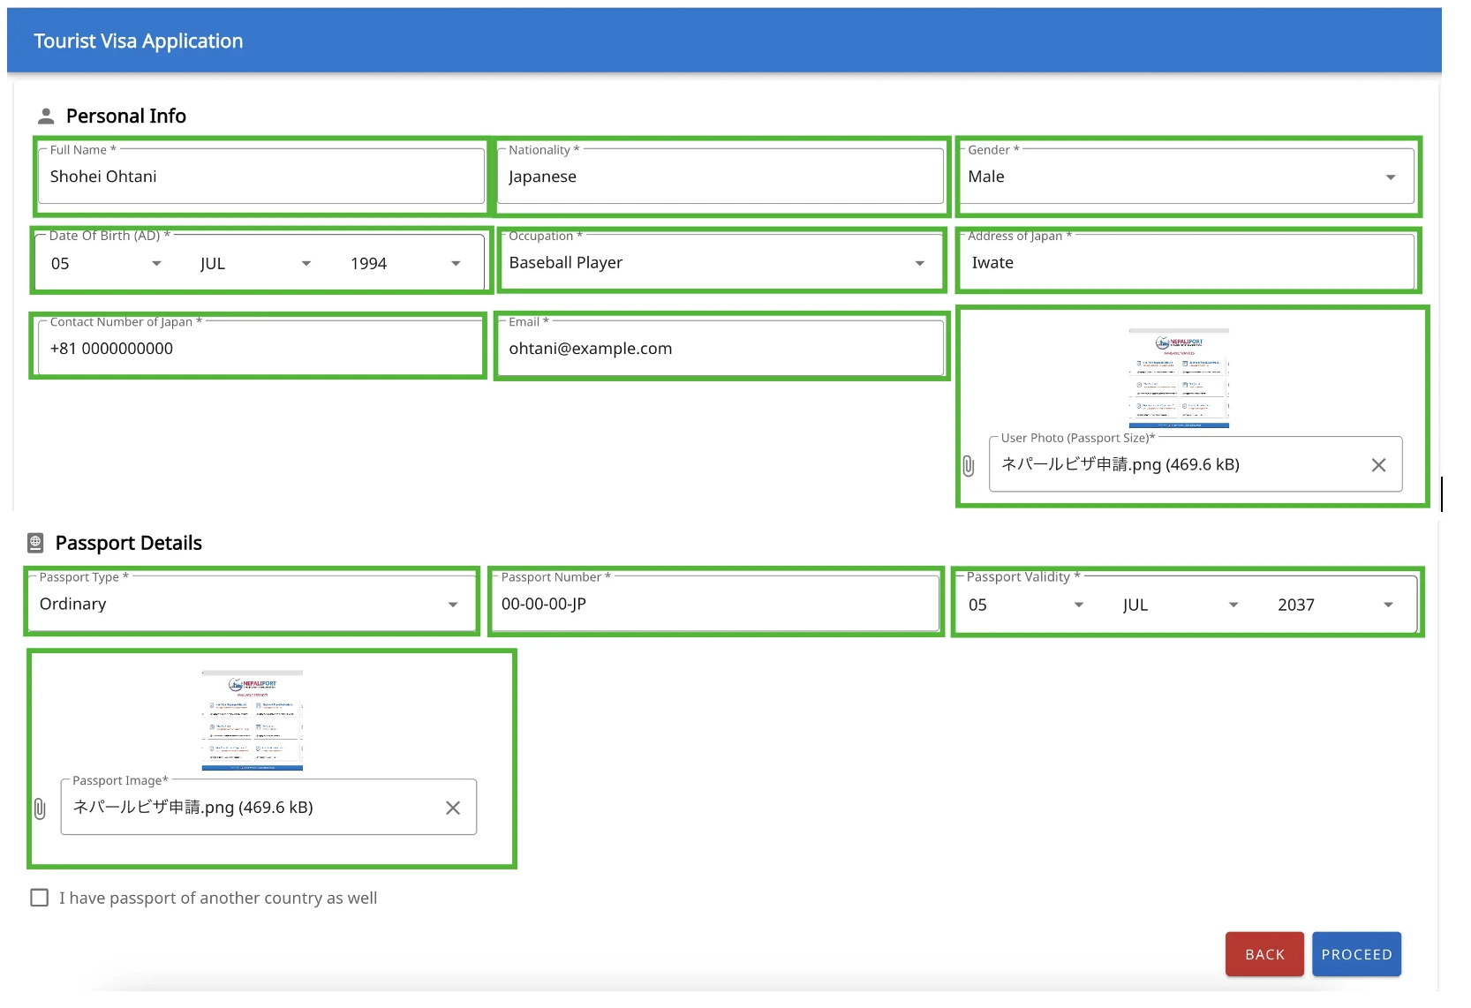Image resolution: width=1471 pixels, height=1008 pixels.
Task: Click the 'Passport Details' section heading
Action: coord(129,543)
